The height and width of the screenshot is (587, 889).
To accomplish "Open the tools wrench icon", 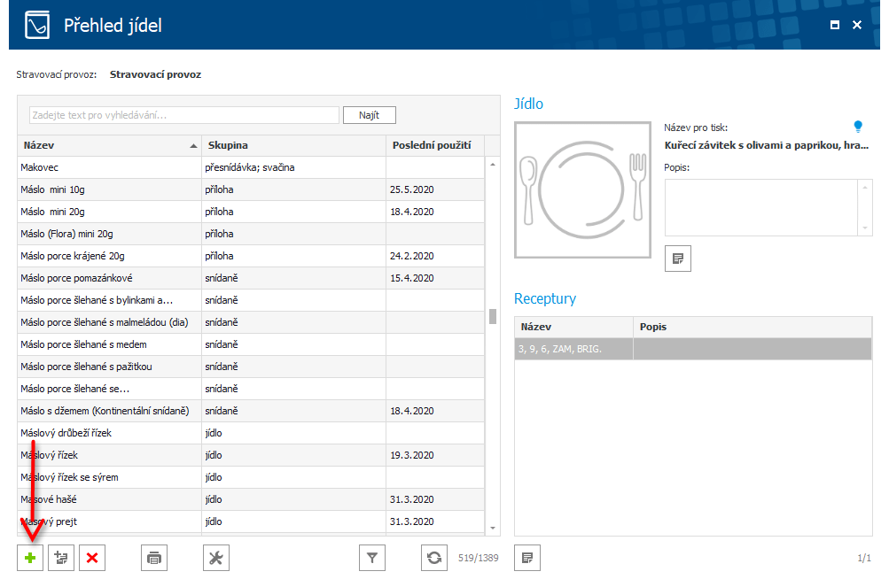I will tap(216, 558).
